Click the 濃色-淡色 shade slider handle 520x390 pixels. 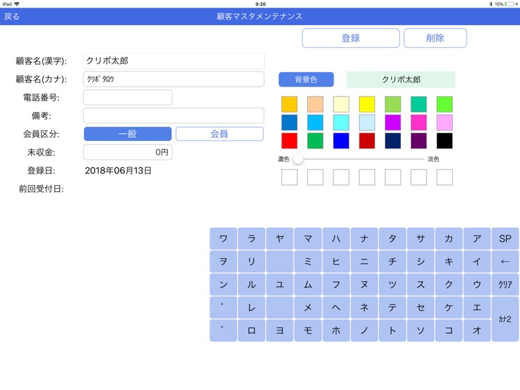(298, 159)
